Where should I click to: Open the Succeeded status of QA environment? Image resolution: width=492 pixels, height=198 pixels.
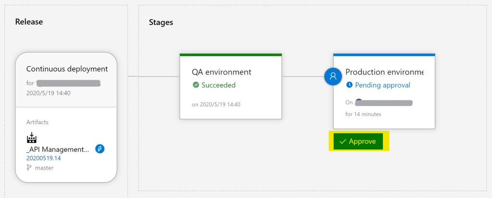(x=218, y=85)
